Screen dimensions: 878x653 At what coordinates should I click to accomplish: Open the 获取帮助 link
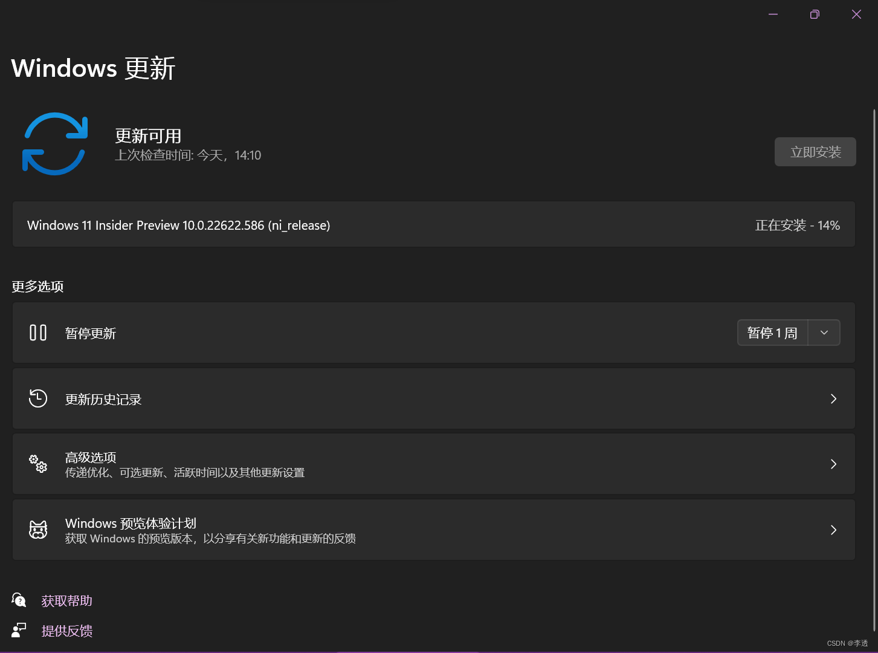tap(66, 600)
